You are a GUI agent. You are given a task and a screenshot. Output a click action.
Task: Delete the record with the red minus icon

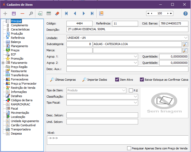point(22,14)
